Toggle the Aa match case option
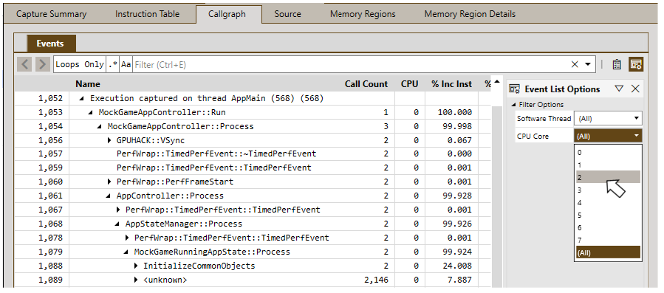The height and width of the screenshot is (293, 664). (x=126, y=64)
